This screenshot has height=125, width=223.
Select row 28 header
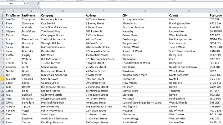[3, 122]
